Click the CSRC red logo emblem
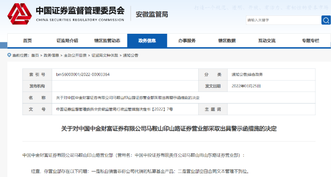This screenshot has height=177, width=331. (x=20, y=14)
